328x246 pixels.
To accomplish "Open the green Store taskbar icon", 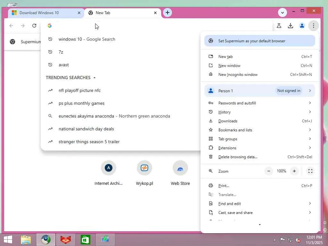I will click(x=85, y=240).
